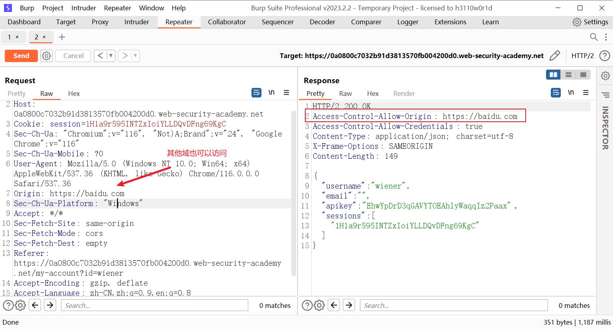Go to previous request in history

100,56
